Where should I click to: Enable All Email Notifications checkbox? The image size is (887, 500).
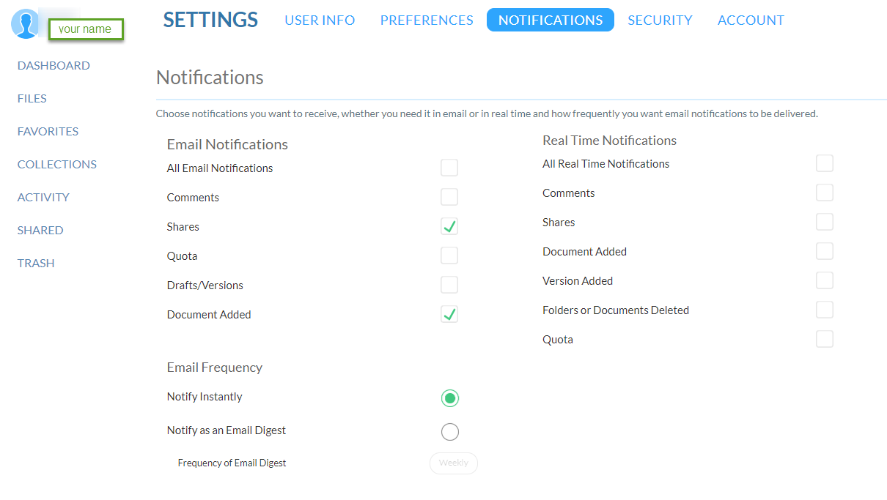click(x=449, y=168)
